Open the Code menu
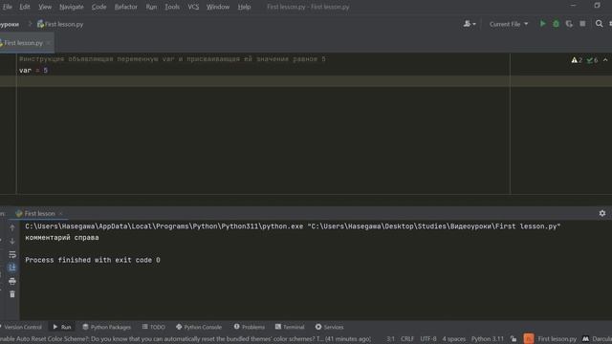Screen dimensions: 612x344 pos(98,7)
